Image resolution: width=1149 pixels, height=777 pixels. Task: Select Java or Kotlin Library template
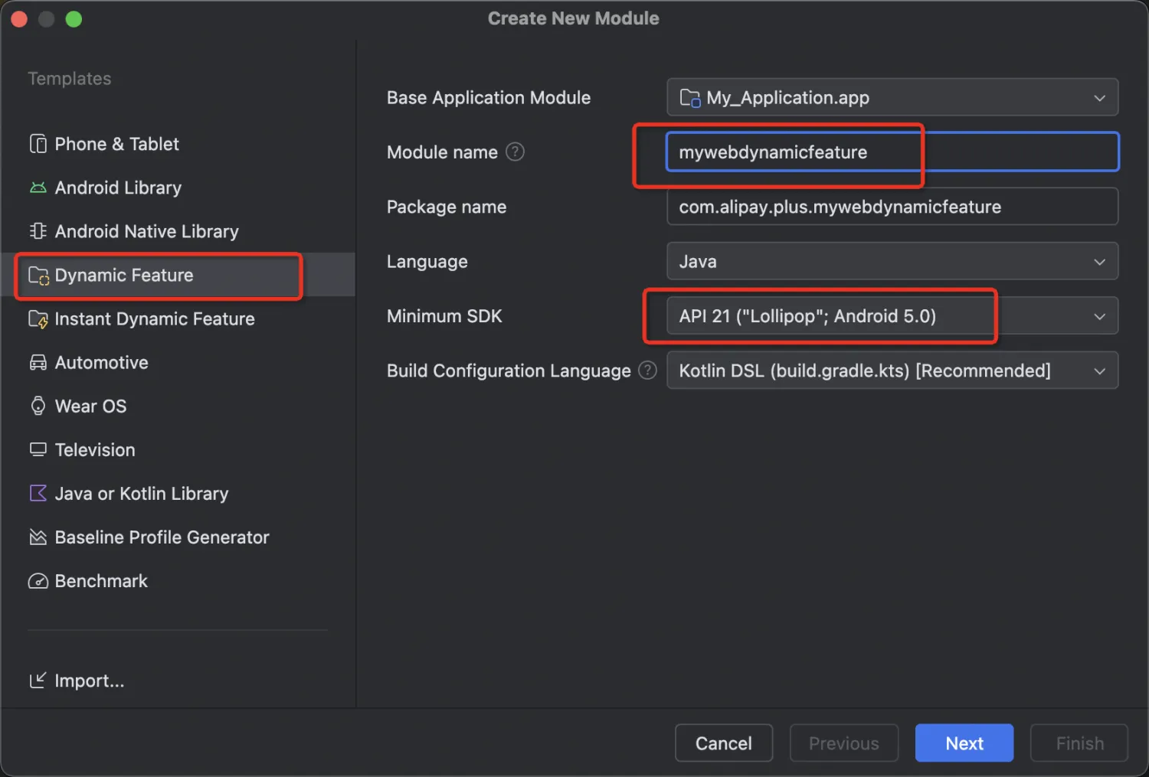point(141,494)
